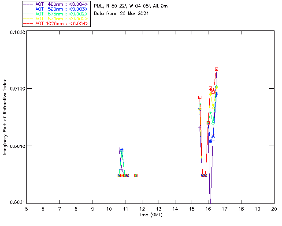Click the isolated square marker near time 11.6
Image resolution: width=282 pixels, height=226 pixels.
click(136, 175)
